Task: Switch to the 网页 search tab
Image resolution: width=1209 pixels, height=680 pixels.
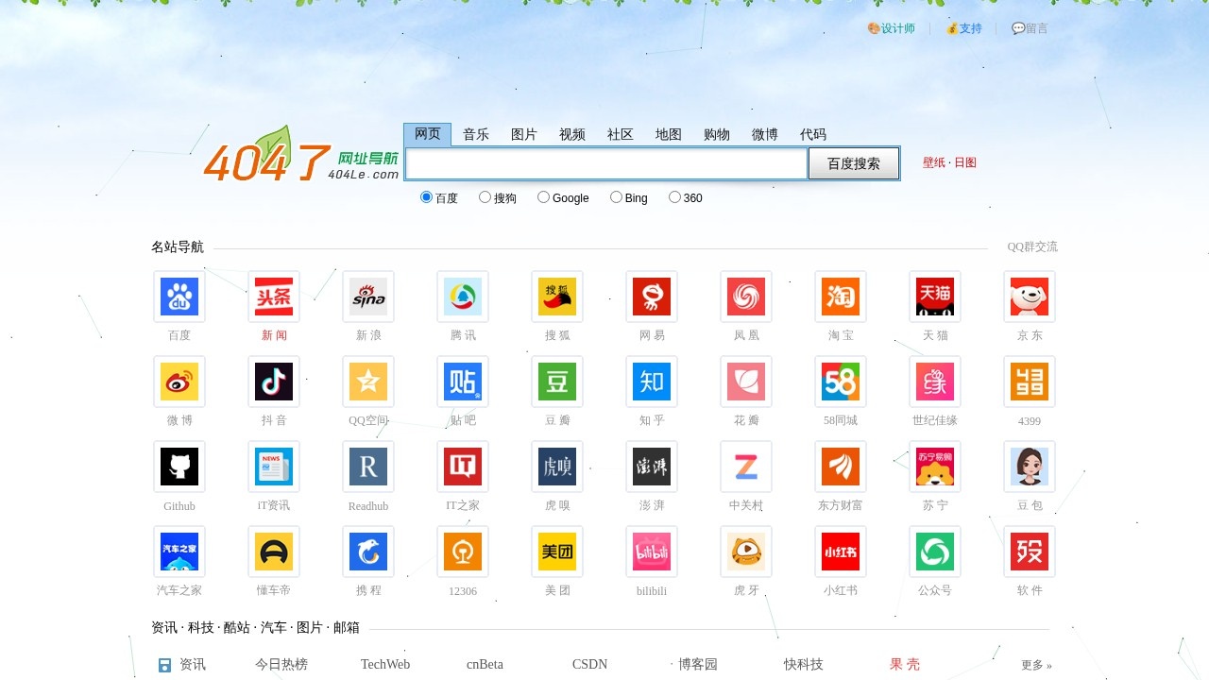Action: point(428,134)
